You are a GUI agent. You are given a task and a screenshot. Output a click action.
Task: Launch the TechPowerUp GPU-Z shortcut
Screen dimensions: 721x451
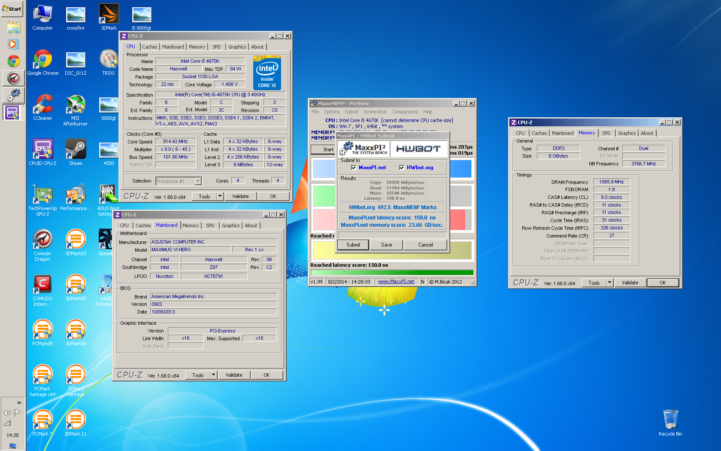coord(42,200)
